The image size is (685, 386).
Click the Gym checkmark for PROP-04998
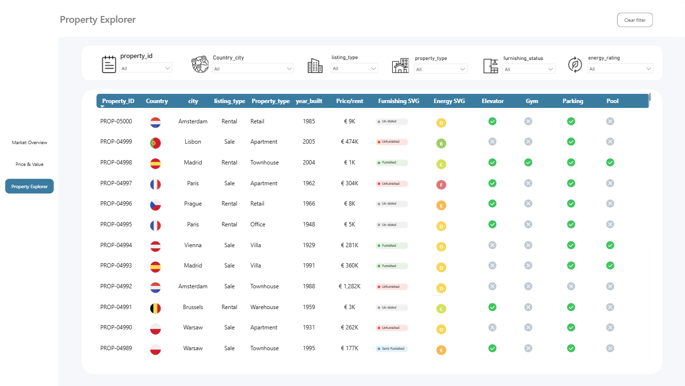[528, 163]
